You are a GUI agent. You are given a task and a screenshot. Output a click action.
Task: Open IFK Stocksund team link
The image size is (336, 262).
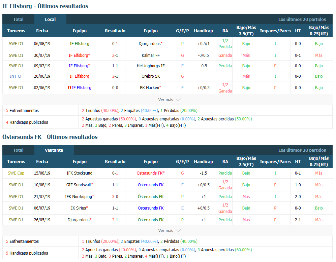(x=80, y=173)
